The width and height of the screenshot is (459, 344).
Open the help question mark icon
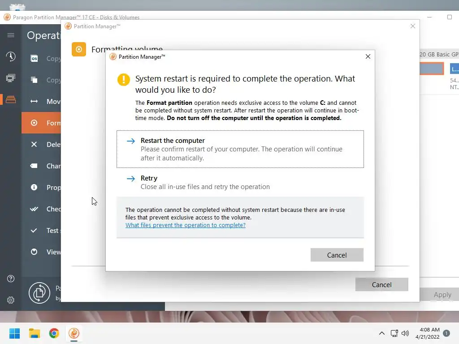(x=11, y=279)
